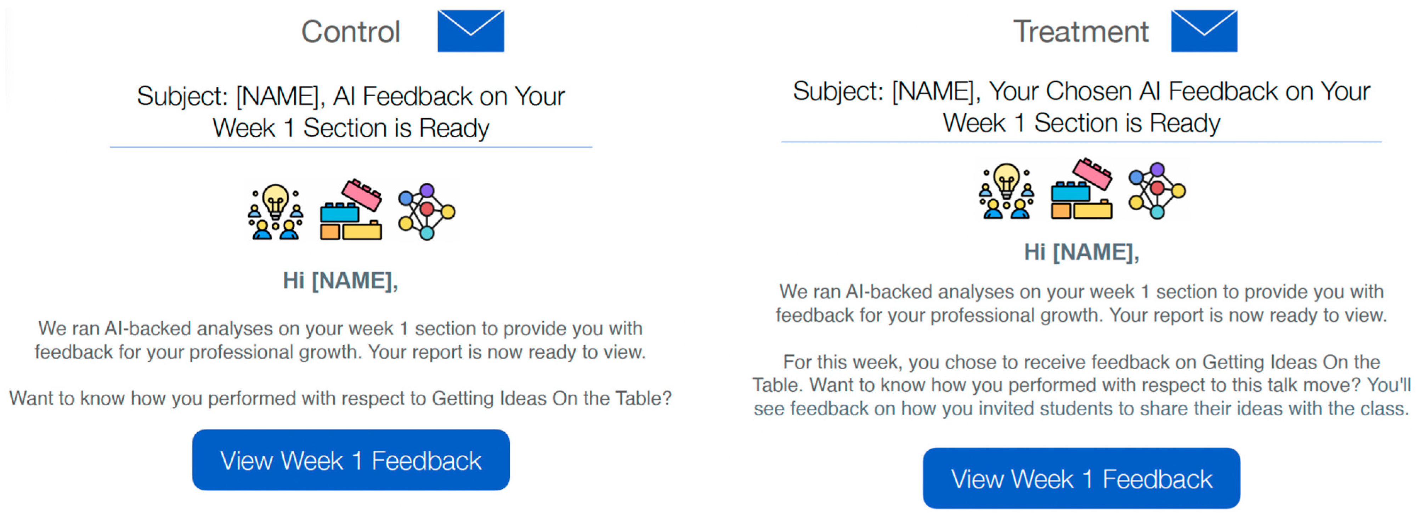Click the network nodes icon in the Treatment email
1419x519 pixels.
tap(1157, 191)
